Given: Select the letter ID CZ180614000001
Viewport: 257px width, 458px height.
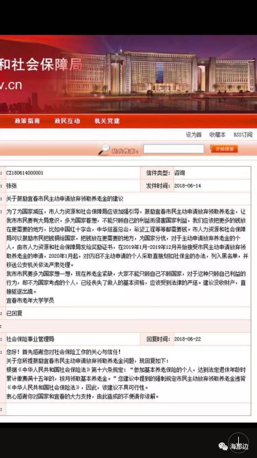Looking at the screenshot, I should 25,173.
